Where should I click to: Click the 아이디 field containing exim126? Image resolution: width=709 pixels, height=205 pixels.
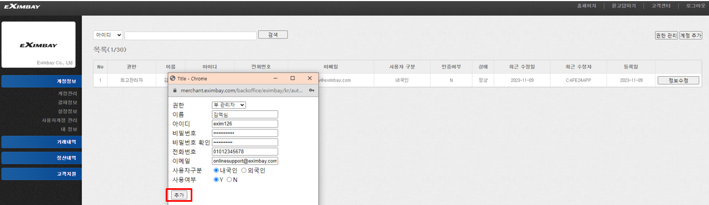point(245,124)
